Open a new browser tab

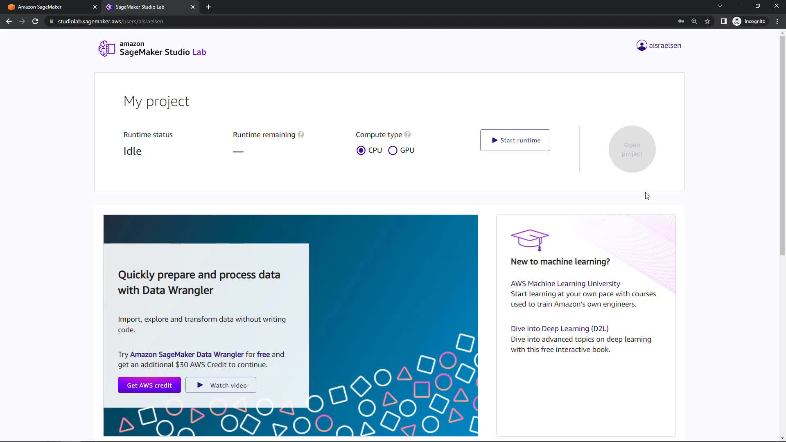point(208,7)
